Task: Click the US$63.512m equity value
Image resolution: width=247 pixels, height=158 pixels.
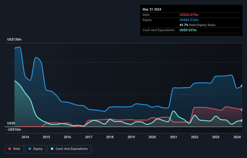Action: (189, 20)
